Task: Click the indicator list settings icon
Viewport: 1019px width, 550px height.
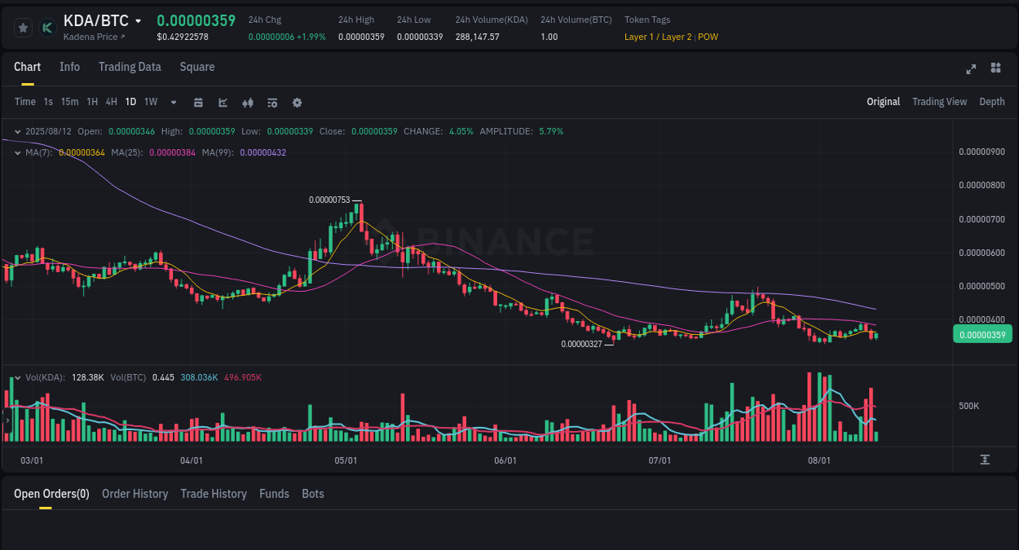Action: tap(271, 102)
